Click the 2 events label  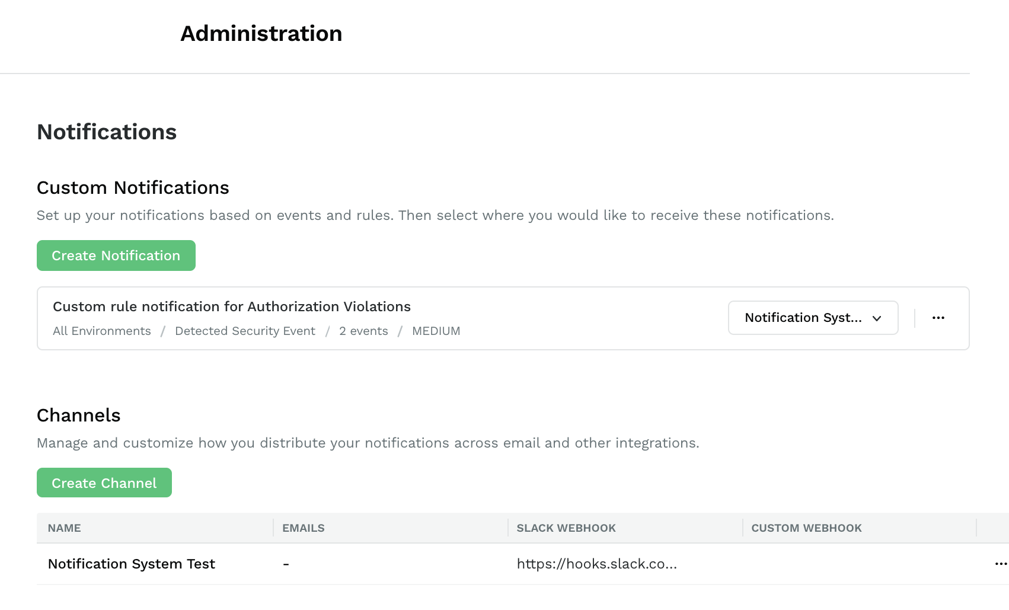click(363, 331)
